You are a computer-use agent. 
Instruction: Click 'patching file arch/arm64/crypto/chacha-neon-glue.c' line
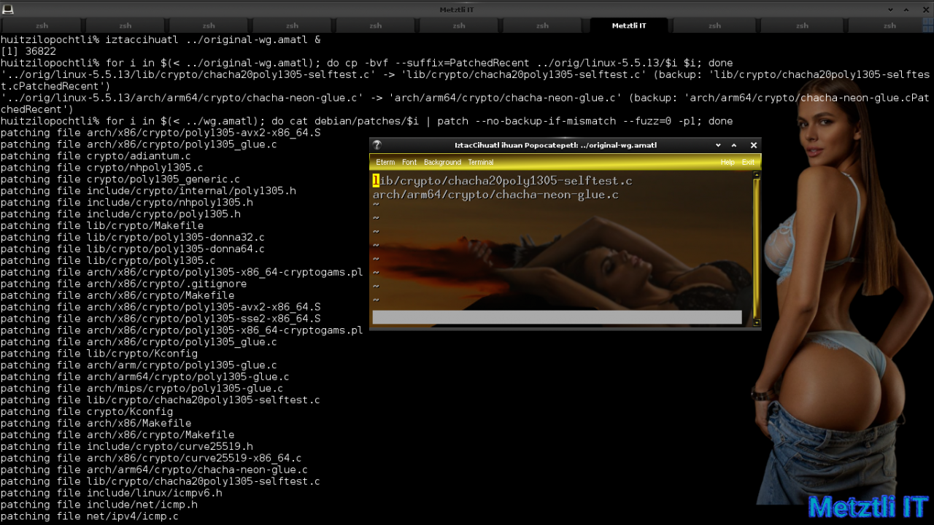tap(154, 470)
